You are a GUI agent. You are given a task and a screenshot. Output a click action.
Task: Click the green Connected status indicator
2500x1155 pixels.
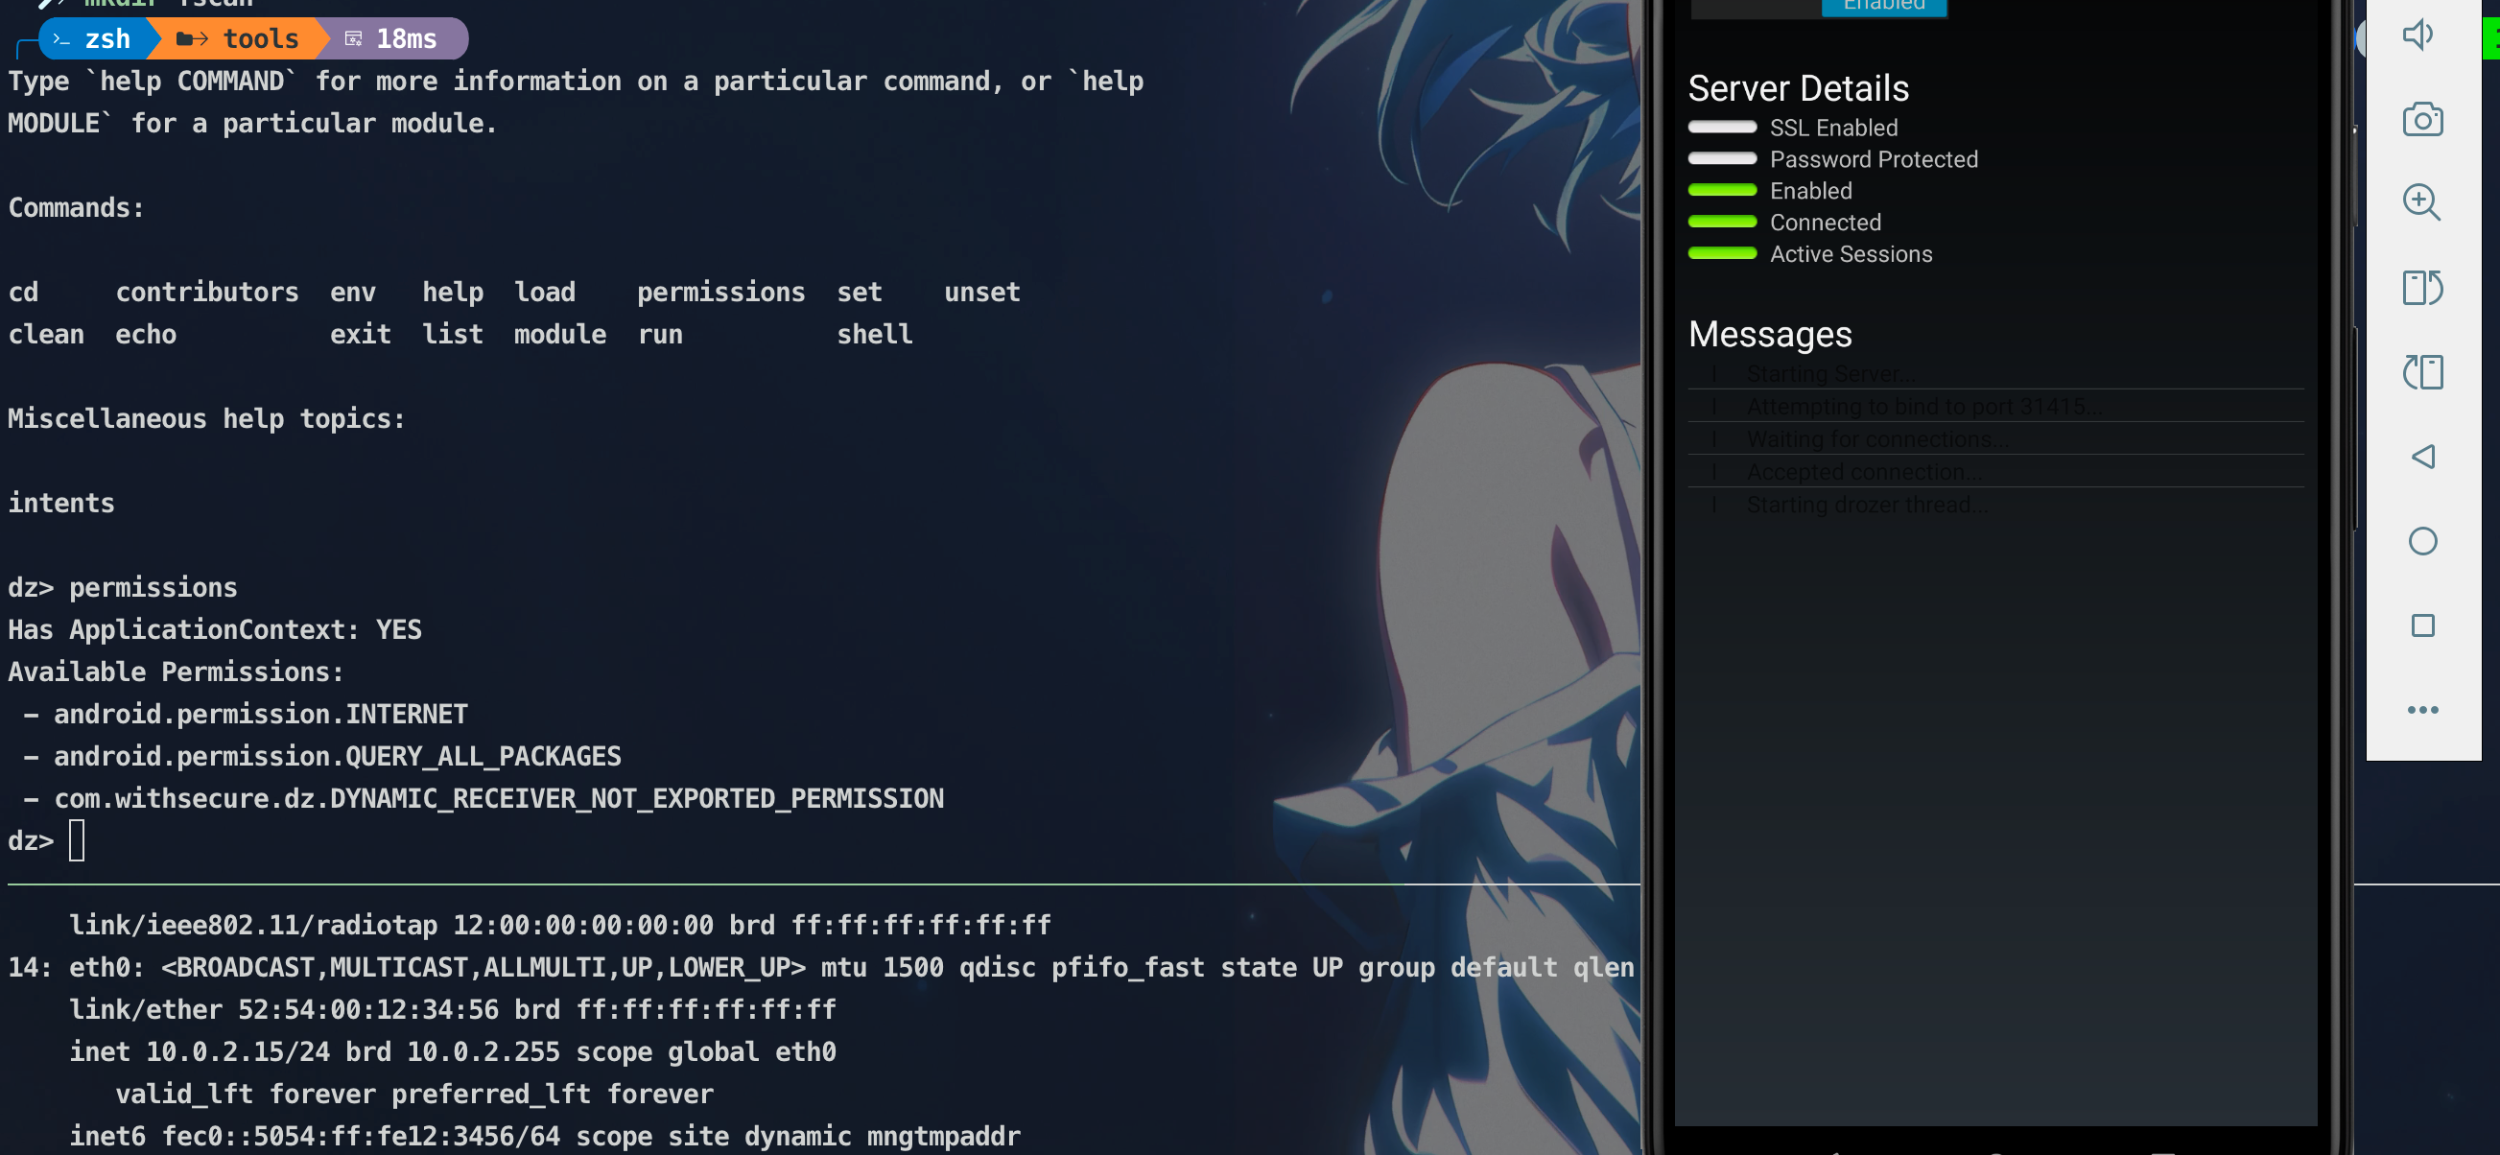[1722, 222]
